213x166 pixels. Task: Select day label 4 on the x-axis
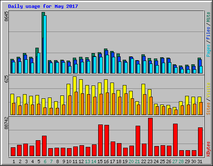32,161
